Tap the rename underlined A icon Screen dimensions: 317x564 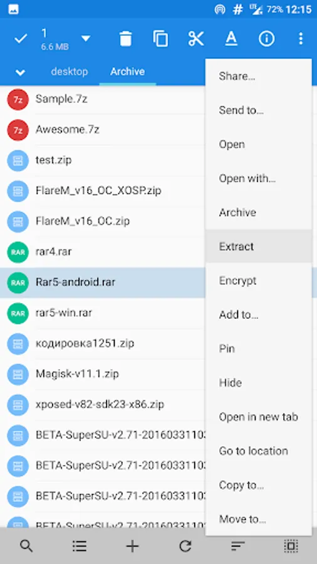[231, 38]
